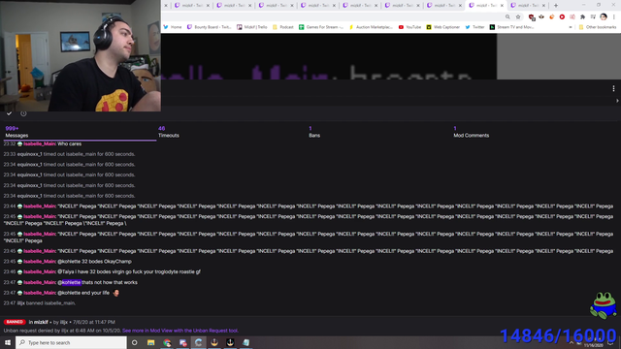Open the three-dot options menu in chat panel

coord(613,88)
